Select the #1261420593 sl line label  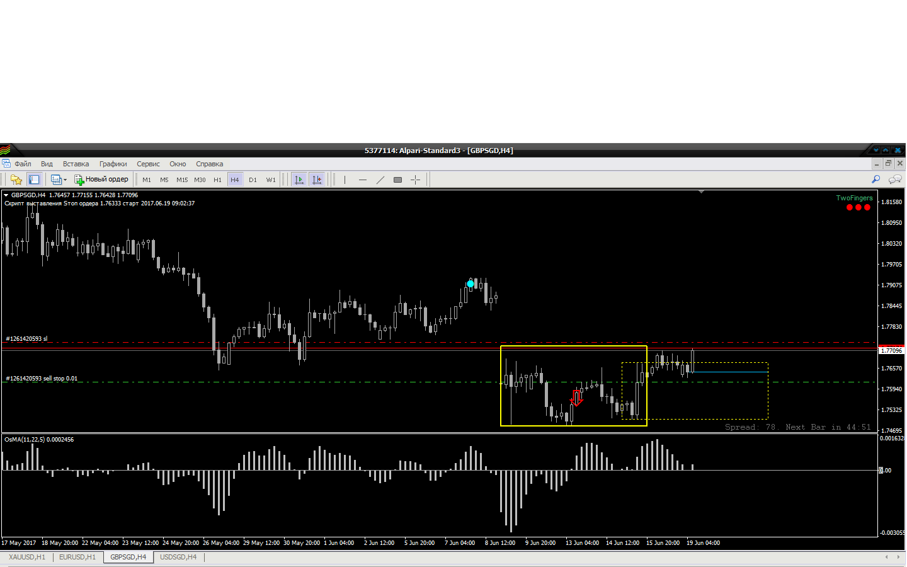point(26,339)
